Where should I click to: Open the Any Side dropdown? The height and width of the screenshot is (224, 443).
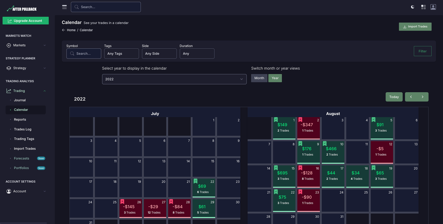[x=159, y=53]
